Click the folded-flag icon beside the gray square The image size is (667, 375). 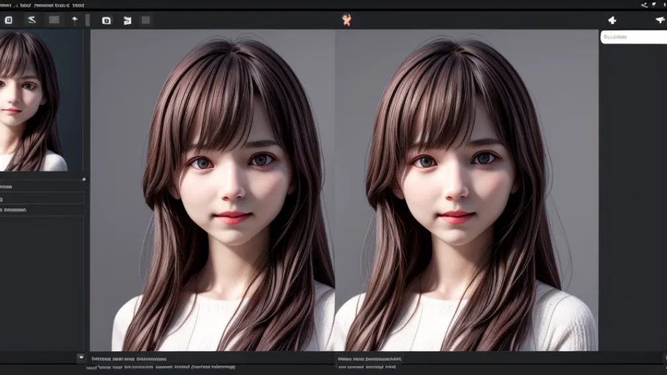click(127, 21)
